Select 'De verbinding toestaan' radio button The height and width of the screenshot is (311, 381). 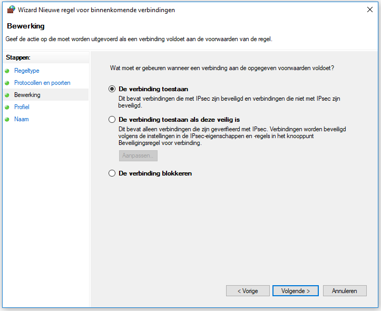(x=112, y=89)
